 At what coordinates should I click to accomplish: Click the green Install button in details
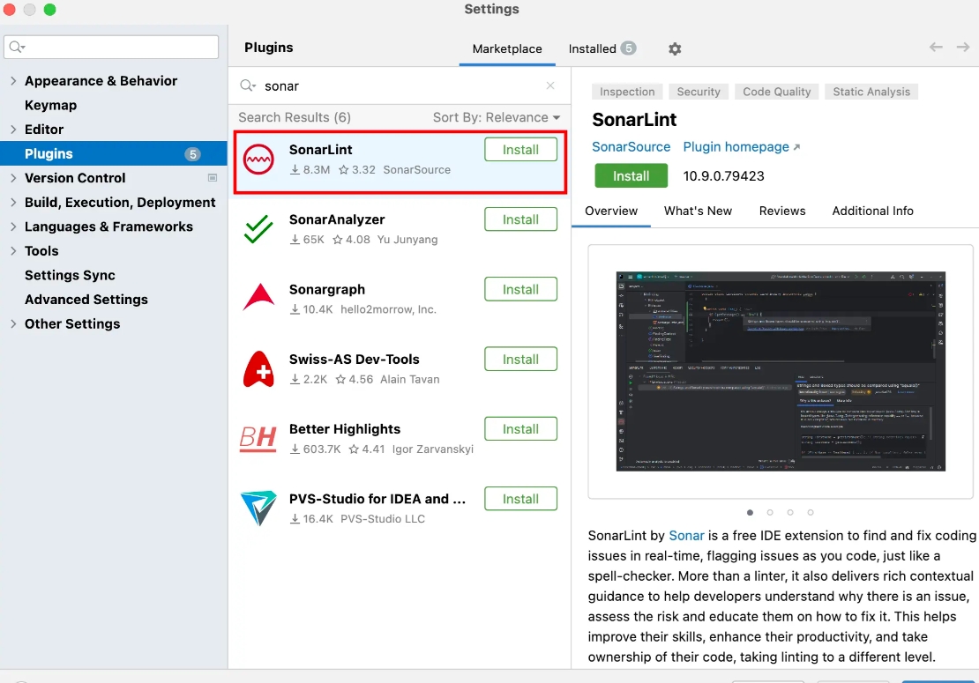pyautogui.click(x=631, y=176)
